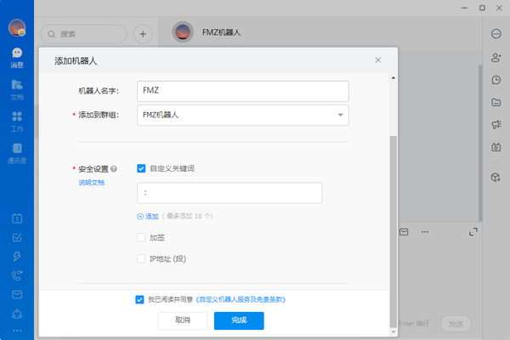This screenshot has width=510, height=340.
Task: Open the 说明文档 link
Action: pos(91,182)
